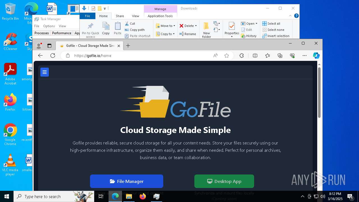
Task: Click Cut in Explorer ribbon
Action: [x=130, y=24]
